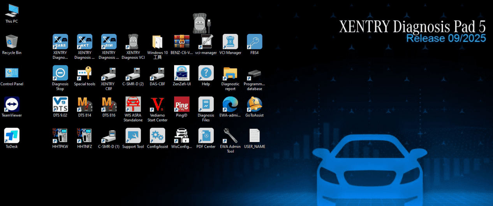493x206 pixels.
Task: Launch the XENTRY Diagnosis AKT icon
Action: (x=85, y=42)
